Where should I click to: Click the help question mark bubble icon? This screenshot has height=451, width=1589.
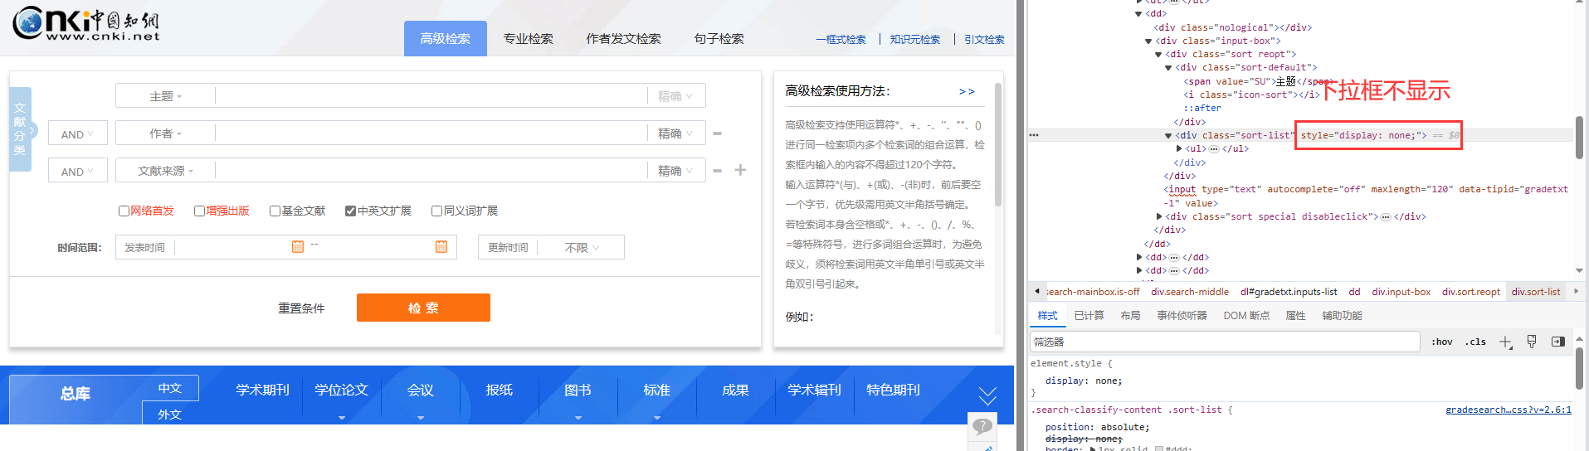[x=982, y=426]
